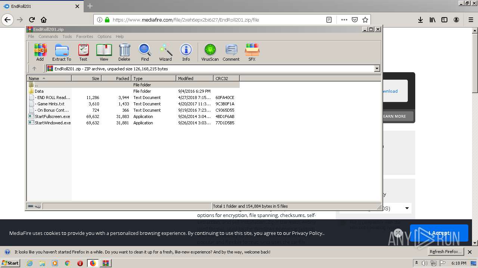The image size is (478, 268).
Task: Open page actions three-dot menu
Action: tap(344, 20)
